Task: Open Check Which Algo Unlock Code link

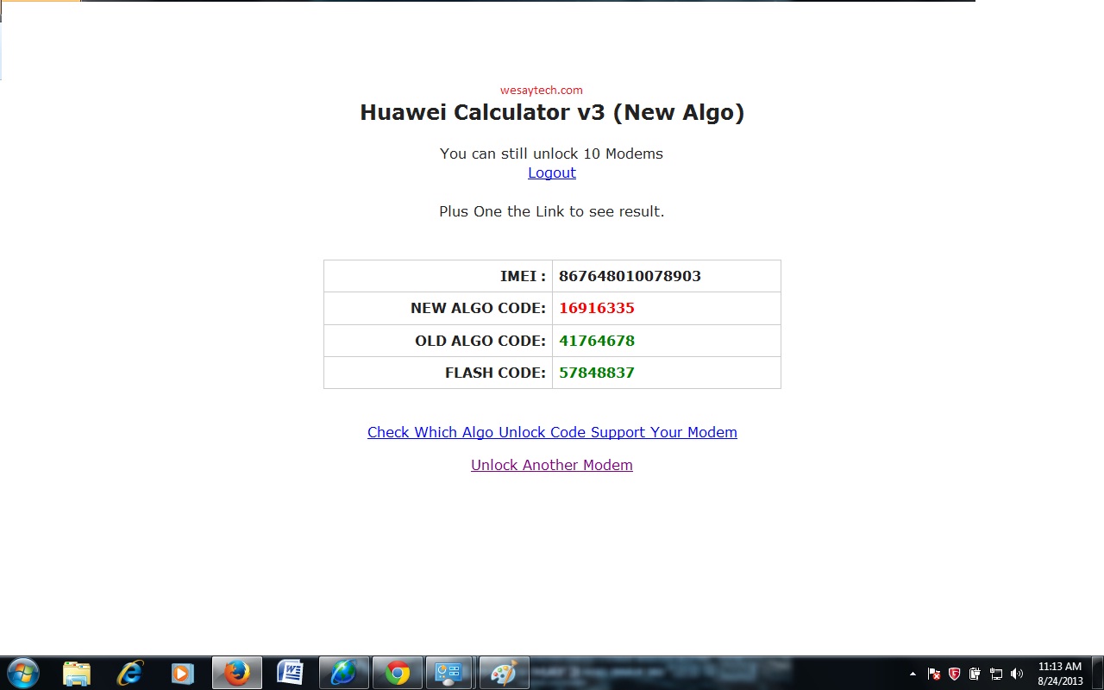Action: pyautogui.click(x=552, y=432)
